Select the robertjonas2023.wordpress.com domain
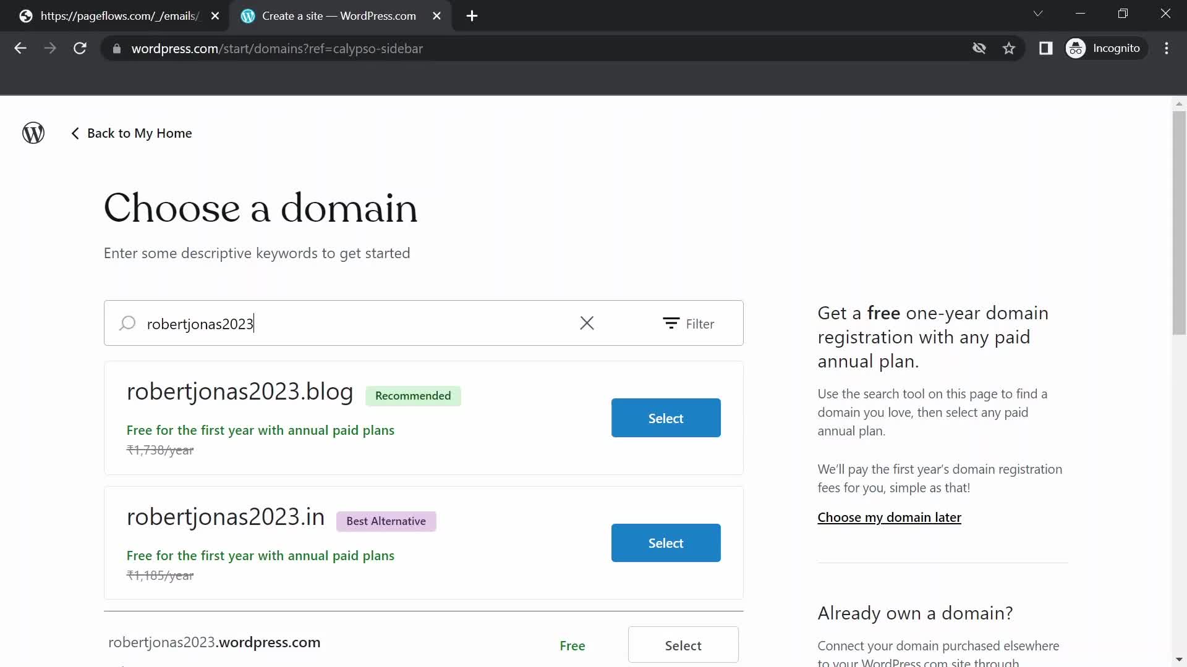The image size is (1187, 667). click(x=683, y=645)
